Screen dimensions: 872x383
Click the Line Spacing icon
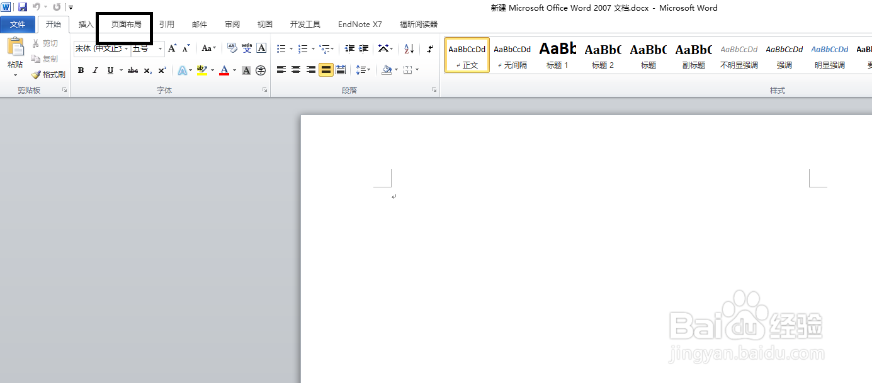(x=361, y=70)
